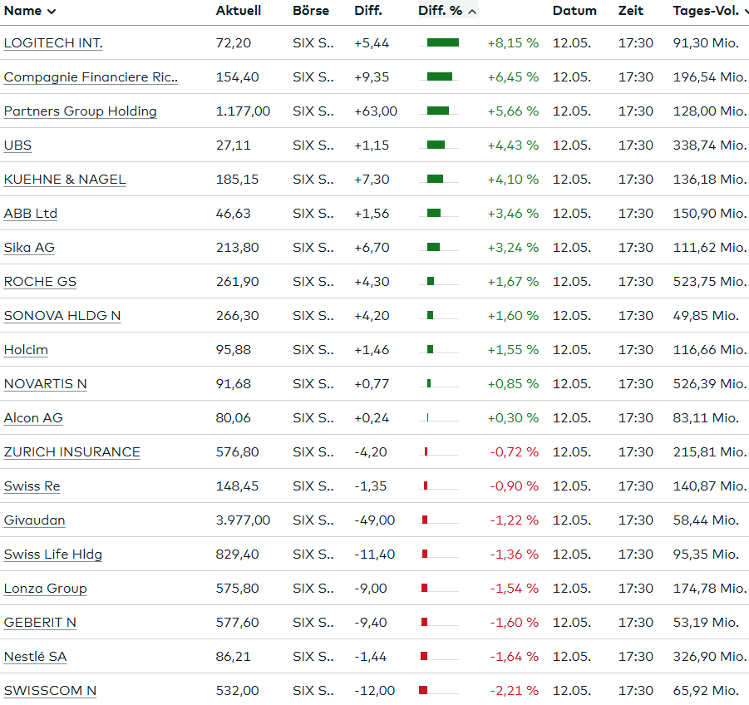Open the Givaudan stock link
The width and height of the screenshot is (749, 705).
tap(34, 520)
